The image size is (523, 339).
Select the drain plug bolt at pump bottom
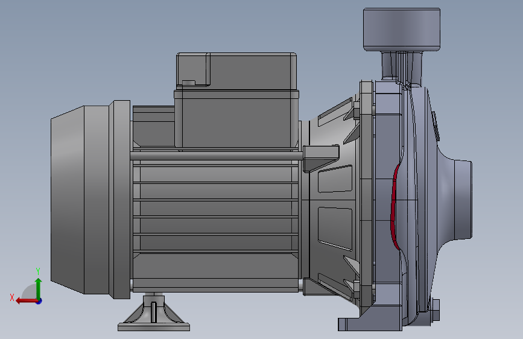click(x=436, y=310)
